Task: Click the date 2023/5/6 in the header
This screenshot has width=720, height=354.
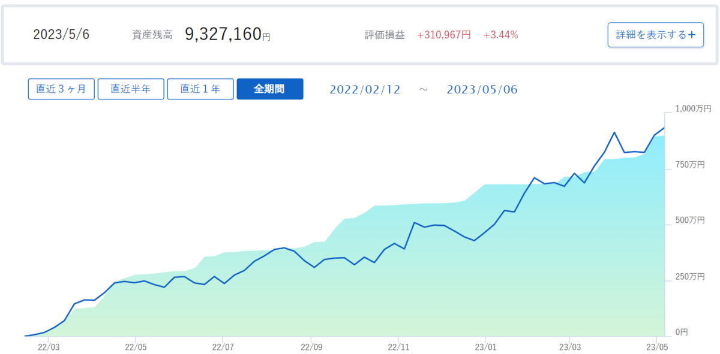Action: [61, 35]
